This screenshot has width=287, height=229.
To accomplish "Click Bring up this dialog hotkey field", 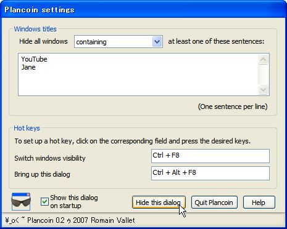I will [x=210, y=173].
